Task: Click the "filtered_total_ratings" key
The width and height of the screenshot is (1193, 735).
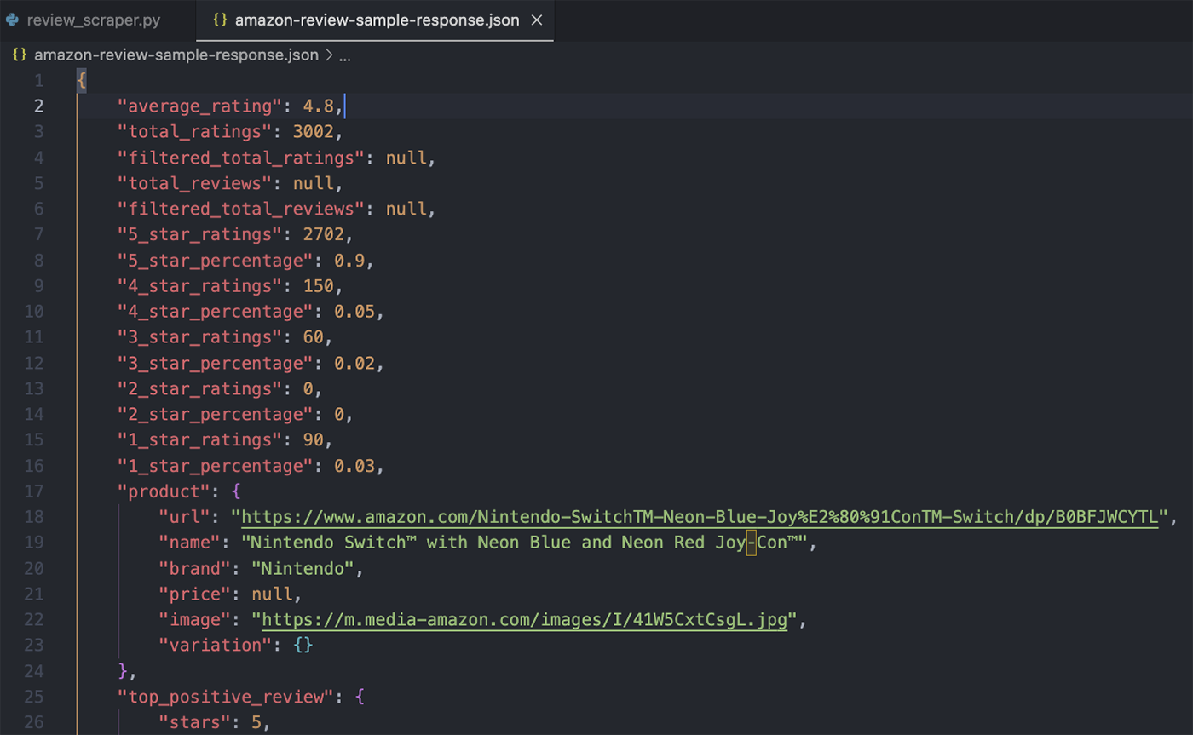Action: coord(241,158)
